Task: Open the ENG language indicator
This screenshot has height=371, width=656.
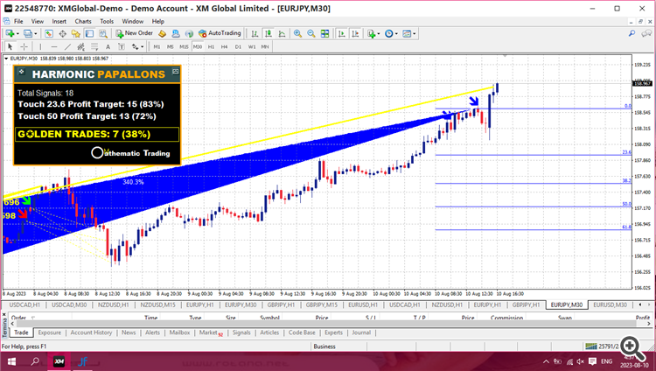Action: (607, 361)
